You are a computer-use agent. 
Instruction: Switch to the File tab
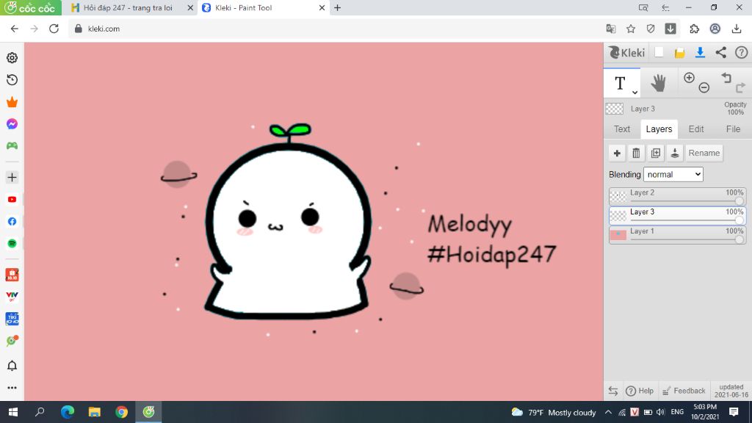tap(733, 129)
